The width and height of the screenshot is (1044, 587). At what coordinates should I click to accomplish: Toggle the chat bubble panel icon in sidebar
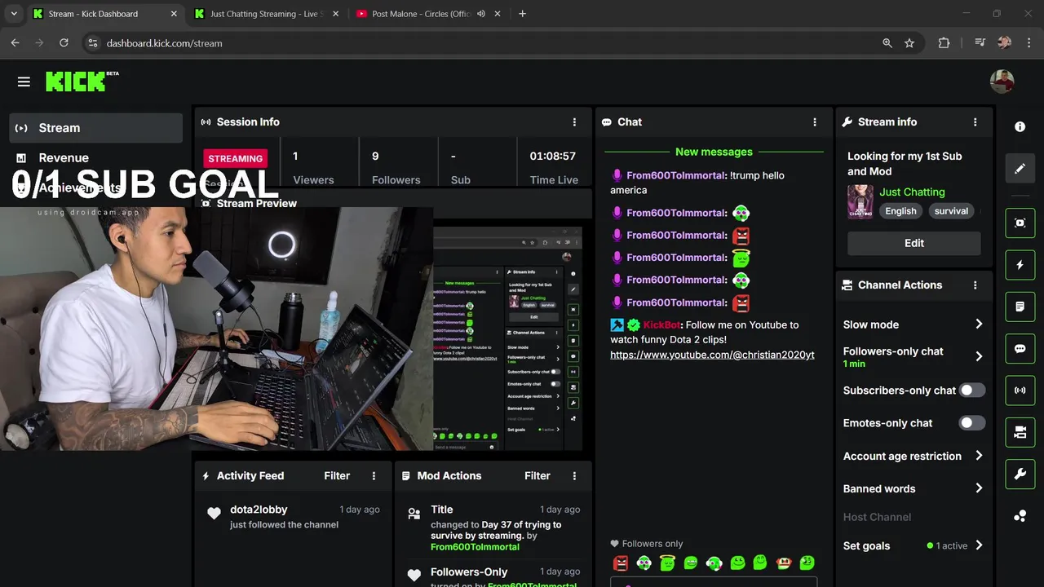[1020, 348]
